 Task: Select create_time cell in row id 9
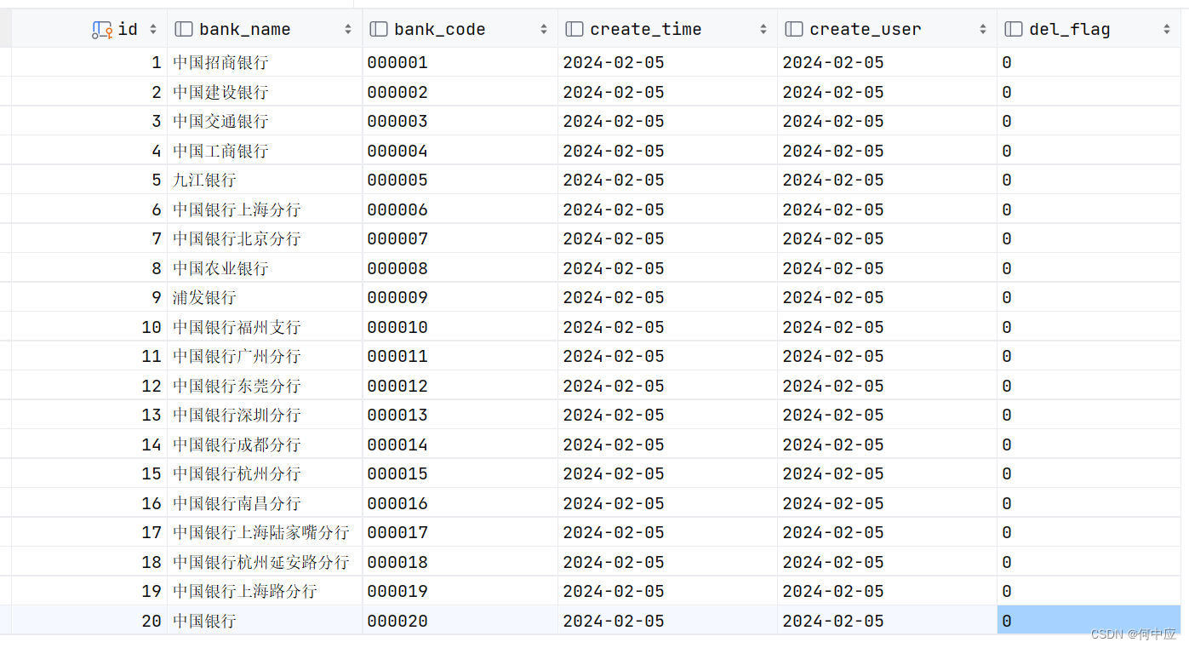pyautogui.click(x=668, y=297)
